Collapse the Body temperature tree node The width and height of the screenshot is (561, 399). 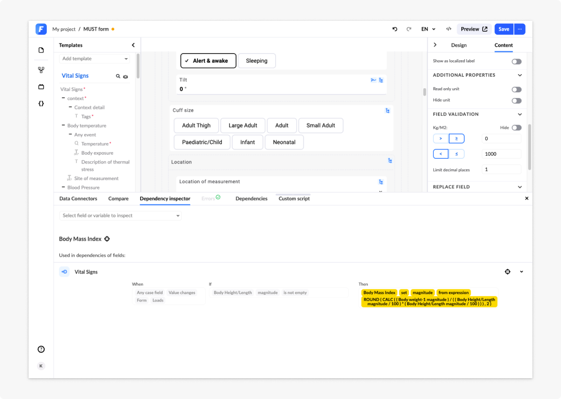click(63, 125)
